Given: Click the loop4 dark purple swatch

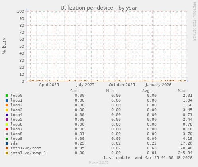Looking at the screenshot, I should point(7,115).
